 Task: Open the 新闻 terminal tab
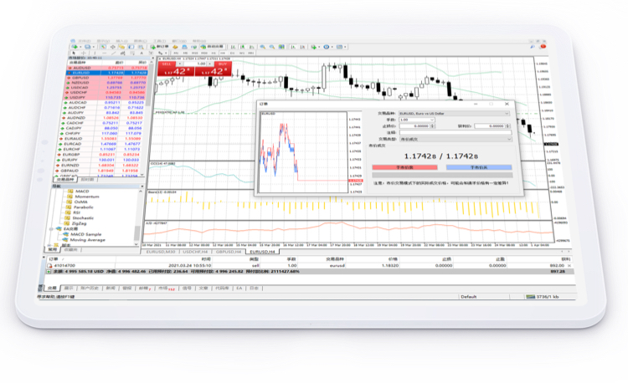111,288
